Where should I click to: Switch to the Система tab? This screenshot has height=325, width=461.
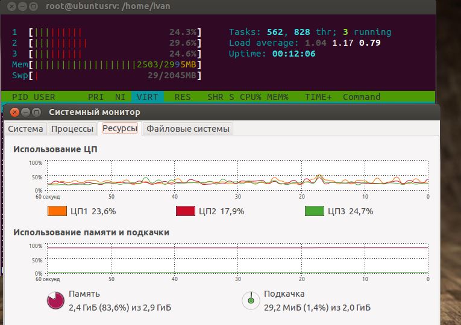[x=25, y=129]
